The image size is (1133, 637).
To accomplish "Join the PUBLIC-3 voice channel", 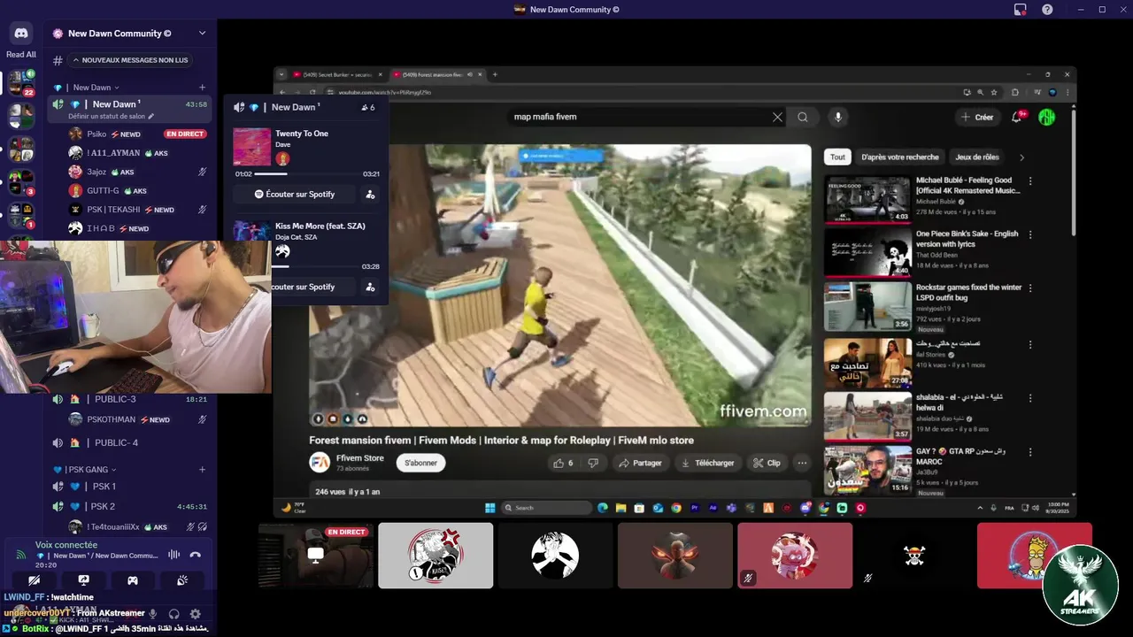I will coord(131,400).
